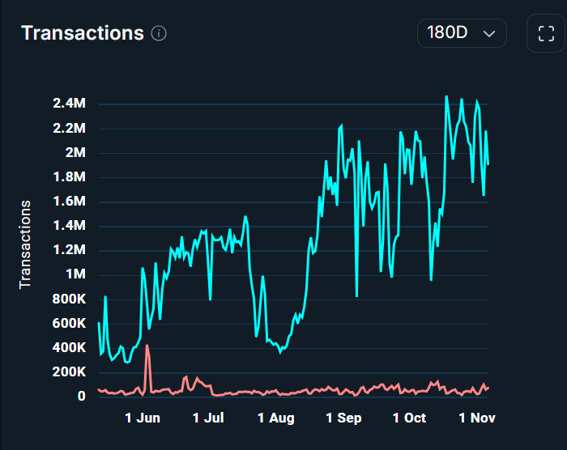Click the 1 Jun x-axis date label

pos(142,418)
